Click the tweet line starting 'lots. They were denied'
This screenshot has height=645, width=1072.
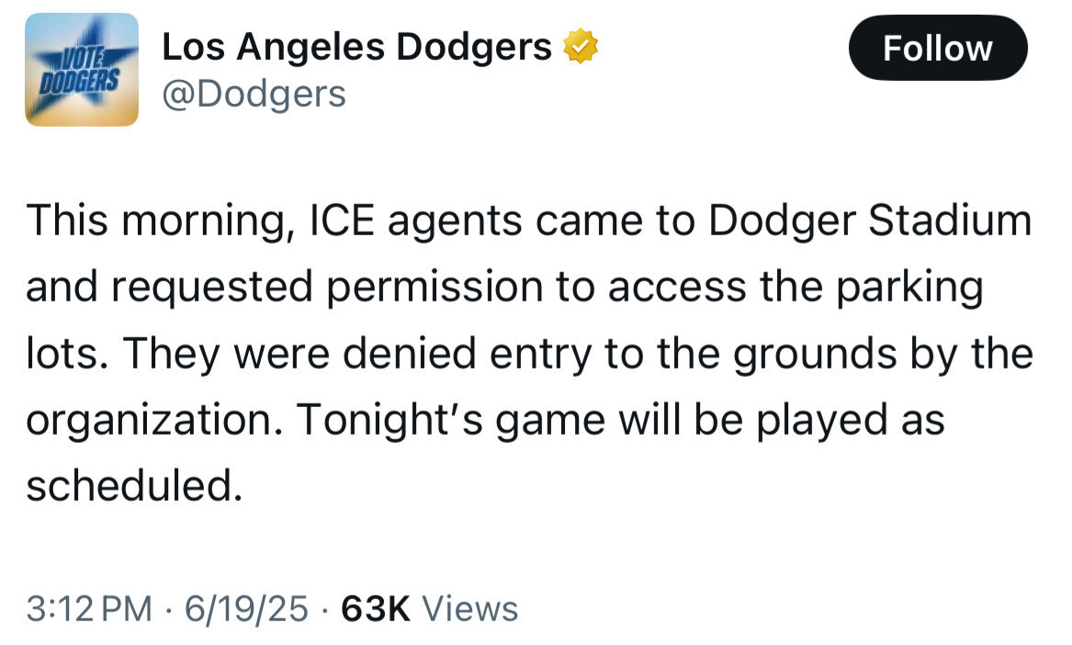click(x=529, y=354)
